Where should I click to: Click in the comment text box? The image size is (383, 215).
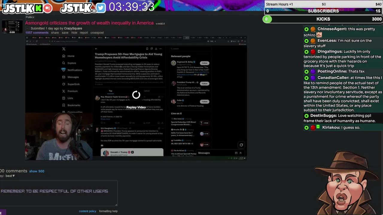click(x=58, y=193)
